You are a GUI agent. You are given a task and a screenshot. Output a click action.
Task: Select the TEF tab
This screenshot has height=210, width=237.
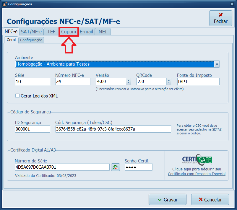[51, 32]
